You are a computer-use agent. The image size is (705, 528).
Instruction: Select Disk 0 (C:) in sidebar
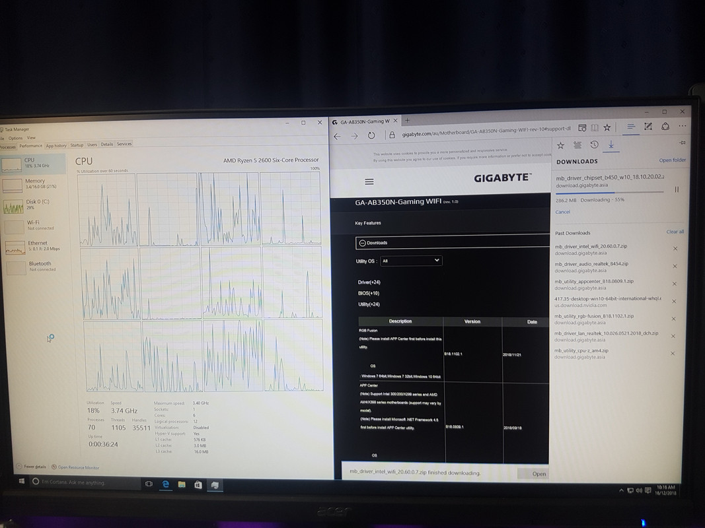click(x=34, y=205)
